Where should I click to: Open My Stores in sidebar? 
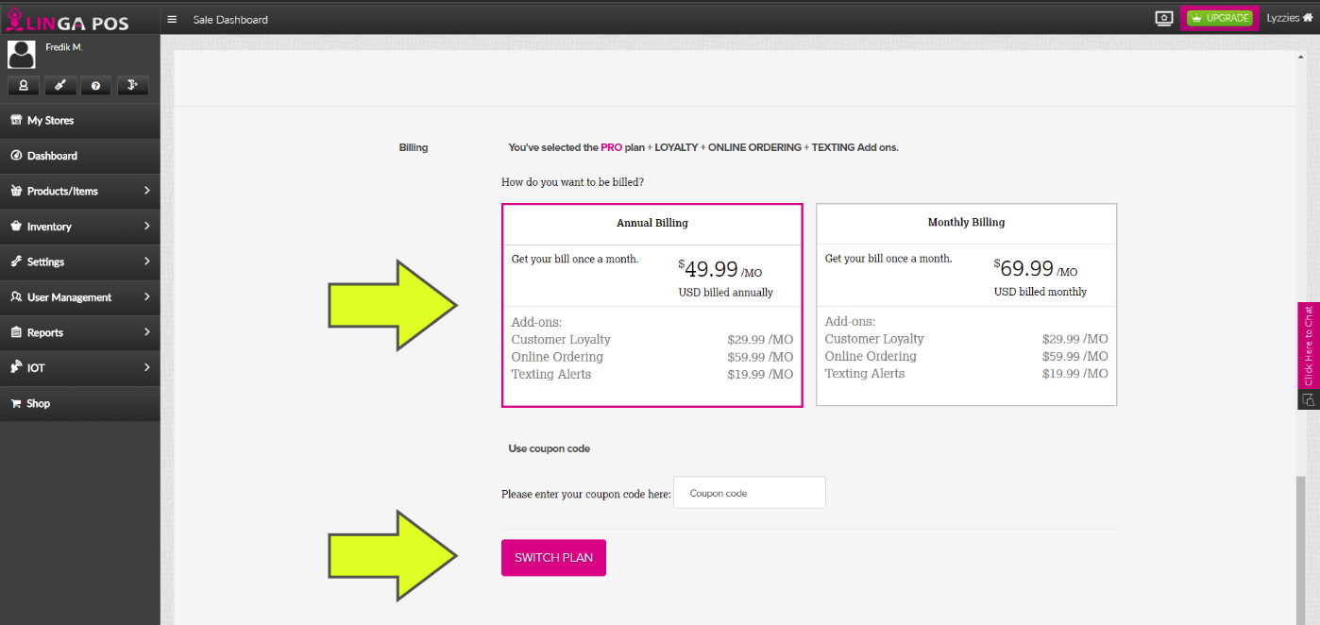pos(80,120)
